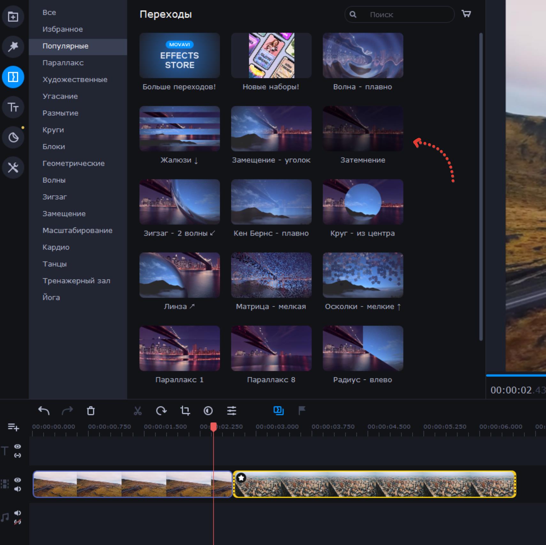The width and height of the screenshot is (546, 545).
Task: Select the Избранное category
Action: pyautogui.click(x=63, y=29)
